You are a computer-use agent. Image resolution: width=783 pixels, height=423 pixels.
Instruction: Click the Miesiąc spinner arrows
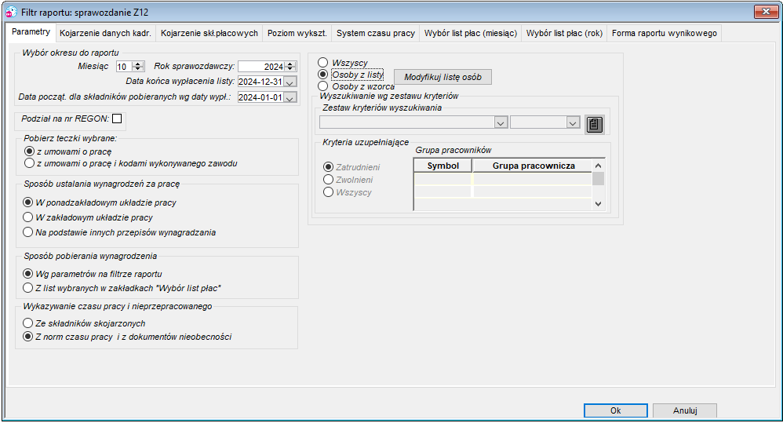(139, 67)
